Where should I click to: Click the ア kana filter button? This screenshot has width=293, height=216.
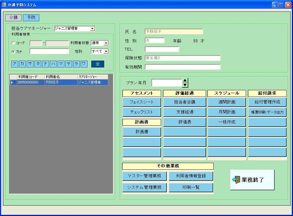point(15,64)
